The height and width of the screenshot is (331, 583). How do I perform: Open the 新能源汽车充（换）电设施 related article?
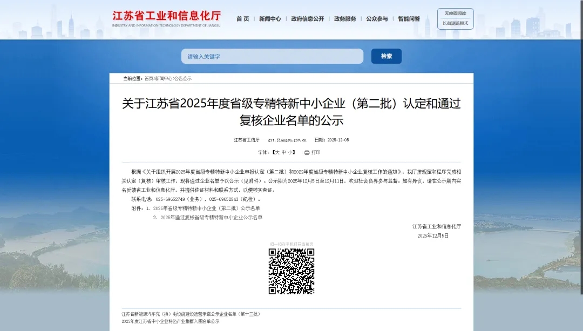(191, 314)
